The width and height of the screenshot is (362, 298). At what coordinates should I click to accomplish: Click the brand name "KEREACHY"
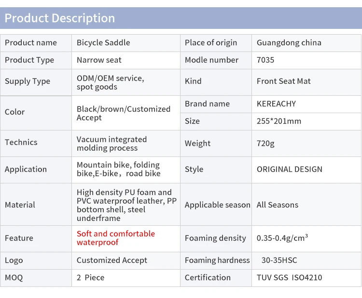pos(276,104)
